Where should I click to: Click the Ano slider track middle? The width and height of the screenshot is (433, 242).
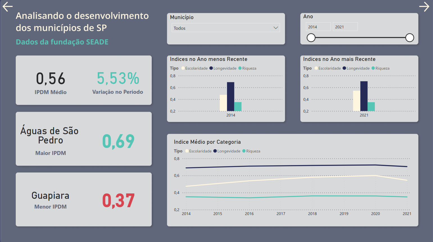point(360,38)
